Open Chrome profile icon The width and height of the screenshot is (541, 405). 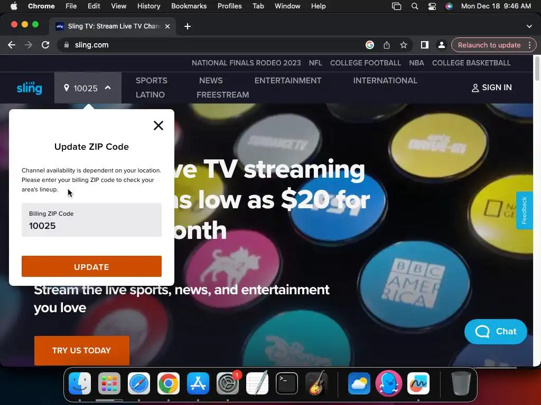(441, 45)
